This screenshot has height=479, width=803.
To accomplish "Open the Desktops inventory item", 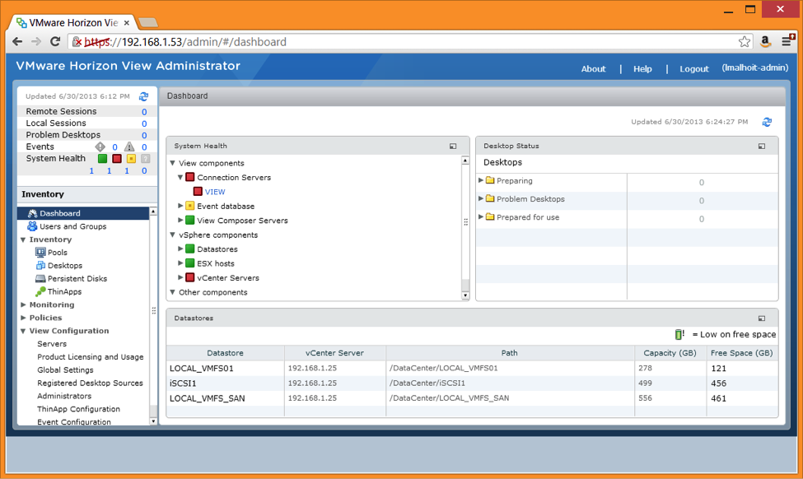I will [64, 266].
